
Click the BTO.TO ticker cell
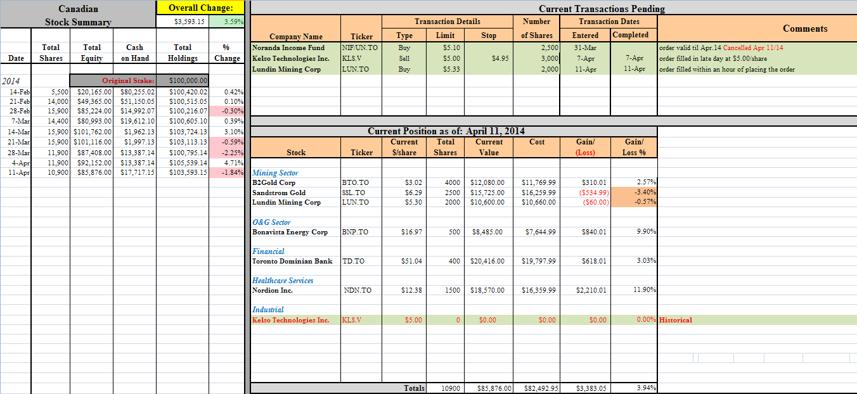pyautogui.click(x=361, y=182)
